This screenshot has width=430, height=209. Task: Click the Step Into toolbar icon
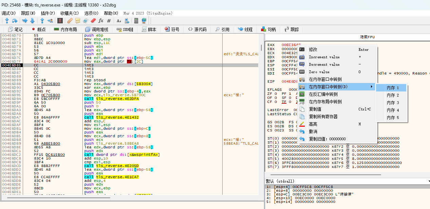pos(7,21)
